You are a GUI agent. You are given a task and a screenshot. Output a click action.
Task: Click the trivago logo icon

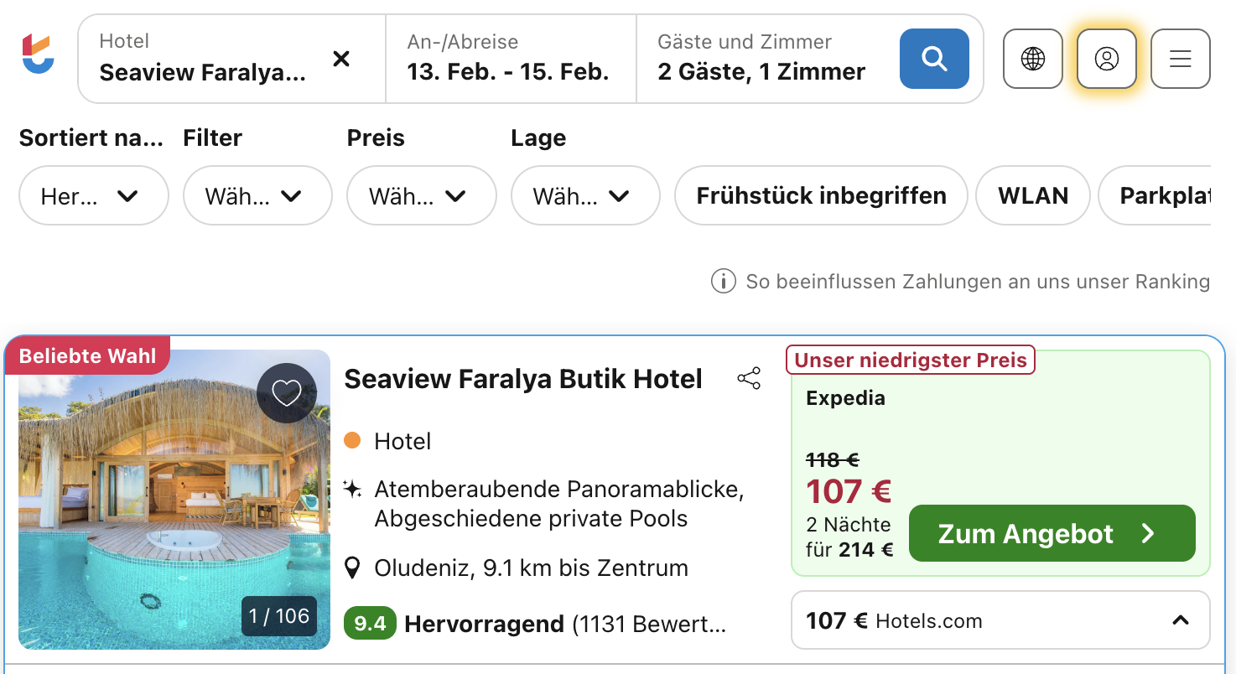tap(39, 54)
